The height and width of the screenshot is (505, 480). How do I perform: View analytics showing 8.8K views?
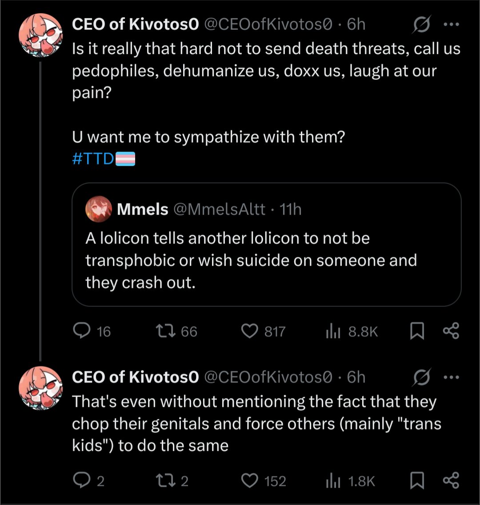click(x=333, y=331)
